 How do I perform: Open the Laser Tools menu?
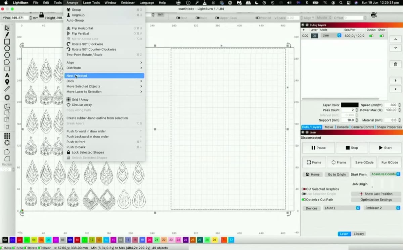click(x=91, y=3)
